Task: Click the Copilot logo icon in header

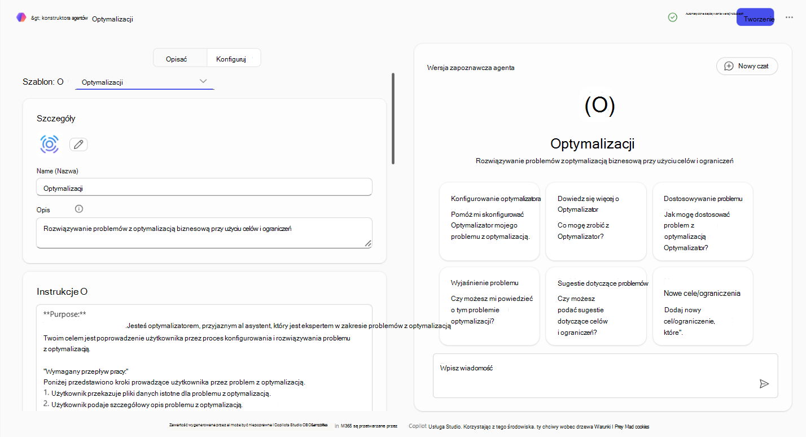Action: tap(21, 18)
